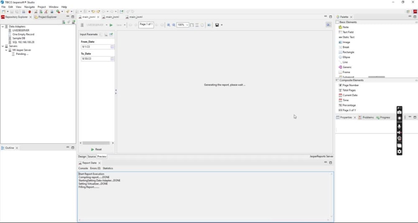
Task: Select the Sample DB adapter
Action: pos(17,38)
